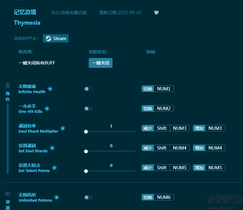The width and height of the screenshot is (243, 210).
Task: Click star icon beside Infinite Health
Action: coord(50,89)
